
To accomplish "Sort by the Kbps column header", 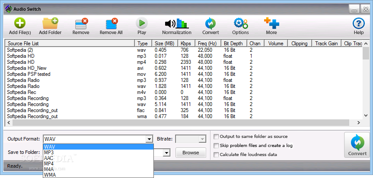I will pos(187,44).
